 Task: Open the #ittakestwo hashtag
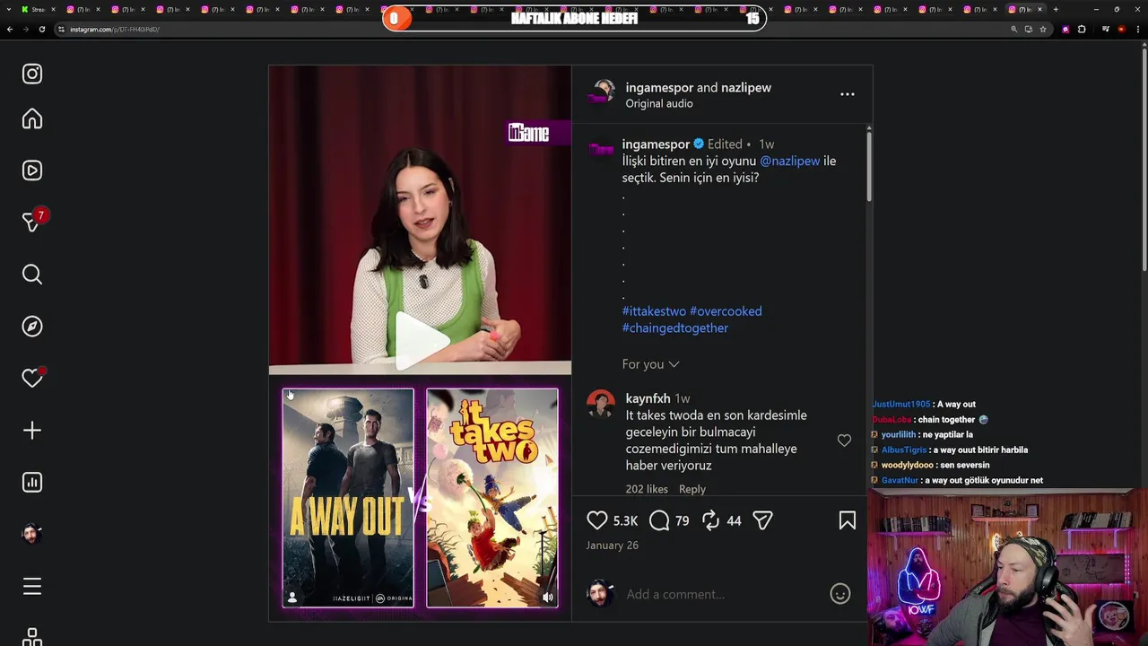pos(654,311)
